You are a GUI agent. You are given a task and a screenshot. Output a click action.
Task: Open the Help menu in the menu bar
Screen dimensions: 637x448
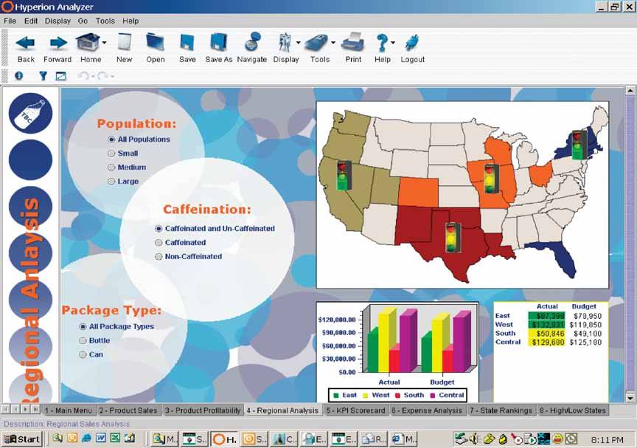click(130, 21)
